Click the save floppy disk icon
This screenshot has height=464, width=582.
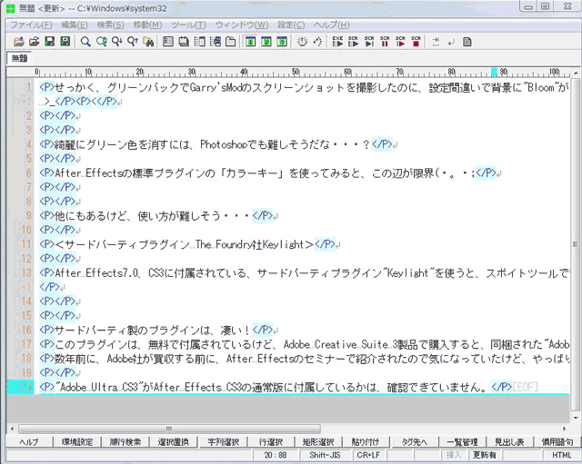pyautogui.click(x=50, y=42)
